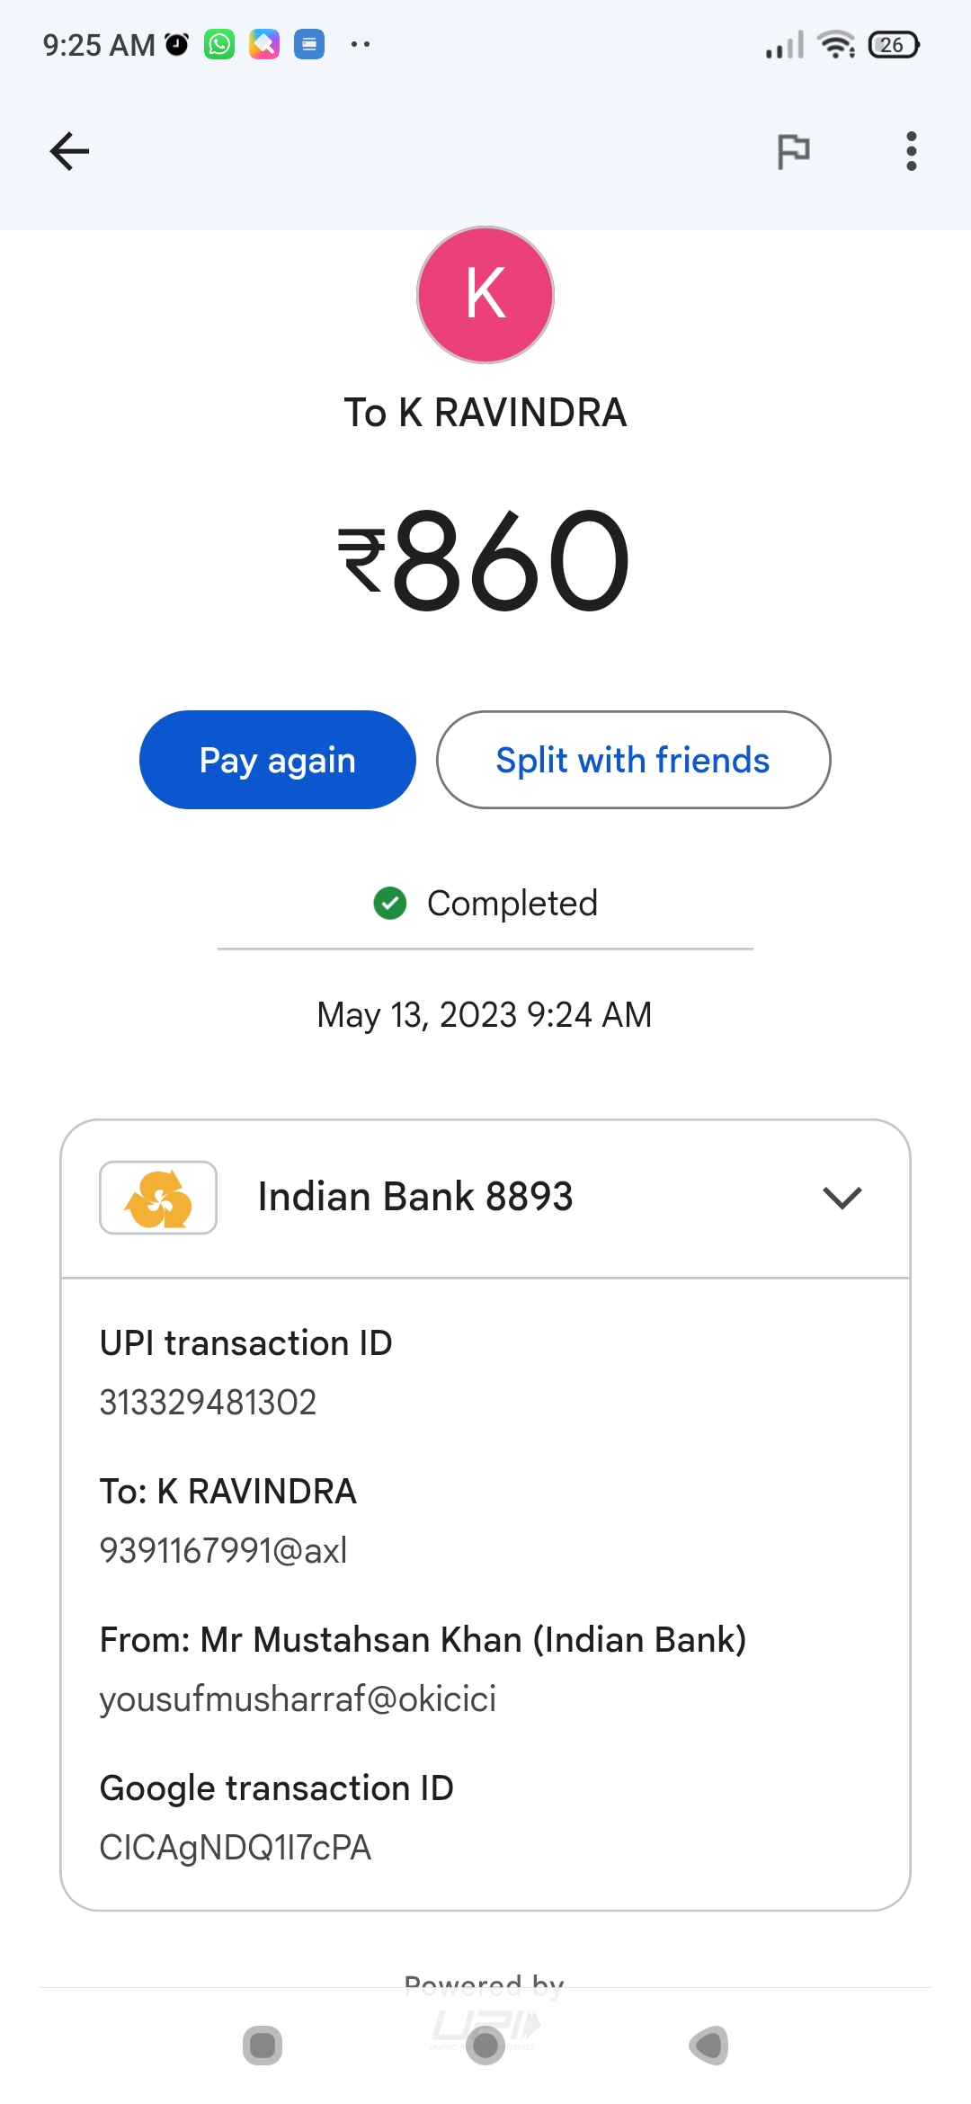Tap the battery indicator in status bar

coord(893,45)
